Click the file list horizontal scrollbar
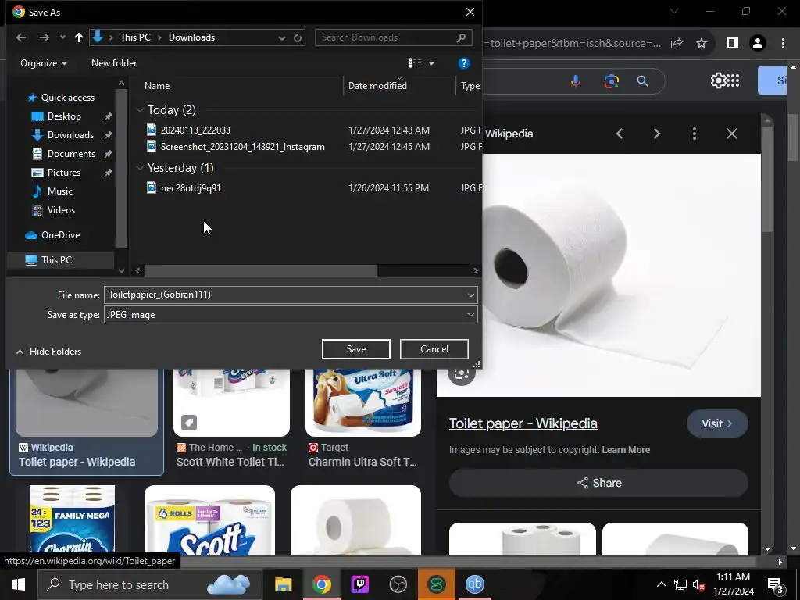 [x=260, y=270]
